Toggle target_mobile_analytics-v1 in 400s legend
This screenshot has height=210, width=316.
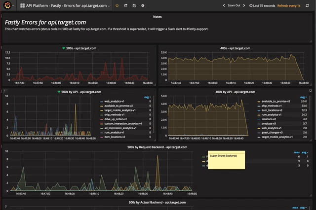pyautogui.click(x=277, y=137)
